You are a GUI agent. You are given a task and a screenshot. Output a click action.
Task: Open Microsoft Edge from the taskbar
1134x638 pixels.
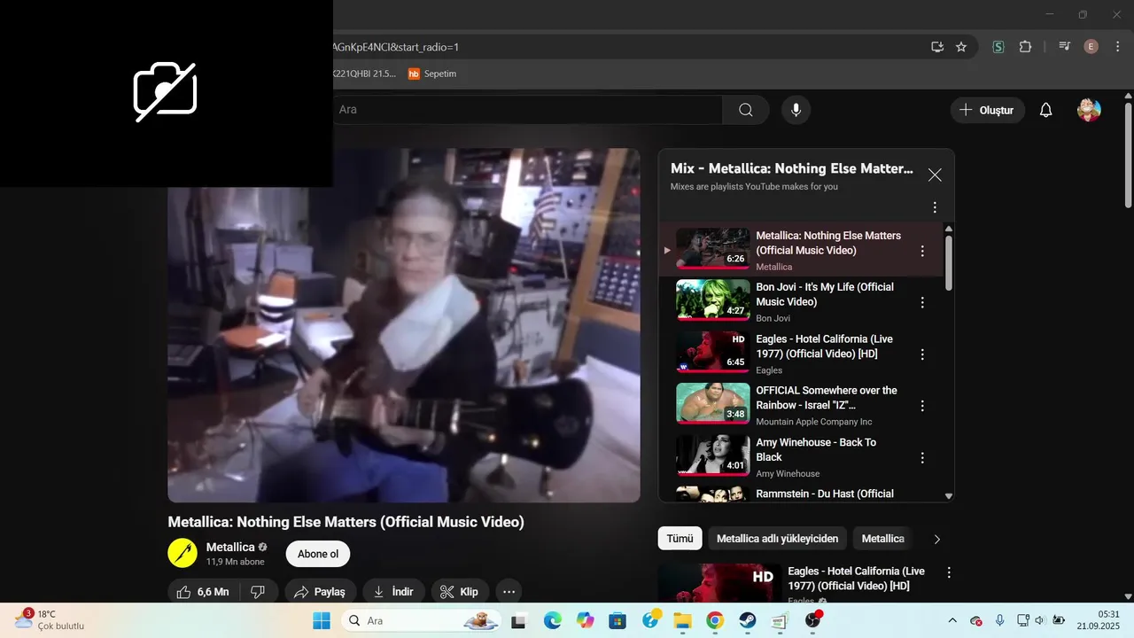point(552,621)
